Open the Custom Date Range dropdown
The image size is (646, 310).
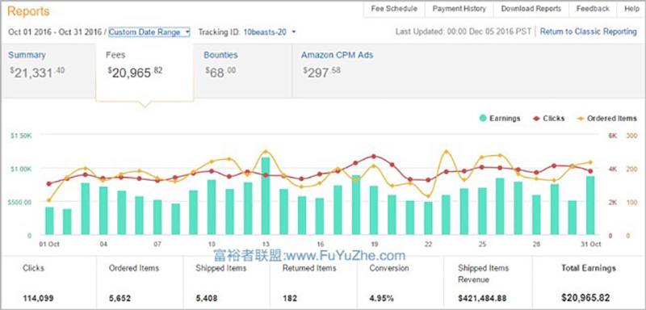pyautogui.click(x=149, y=32)
